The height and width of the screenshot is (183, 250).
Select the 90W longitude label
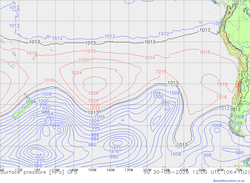202,170
